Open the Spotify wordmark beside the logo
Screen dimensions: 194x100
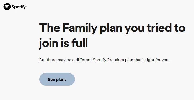(19, 7)
